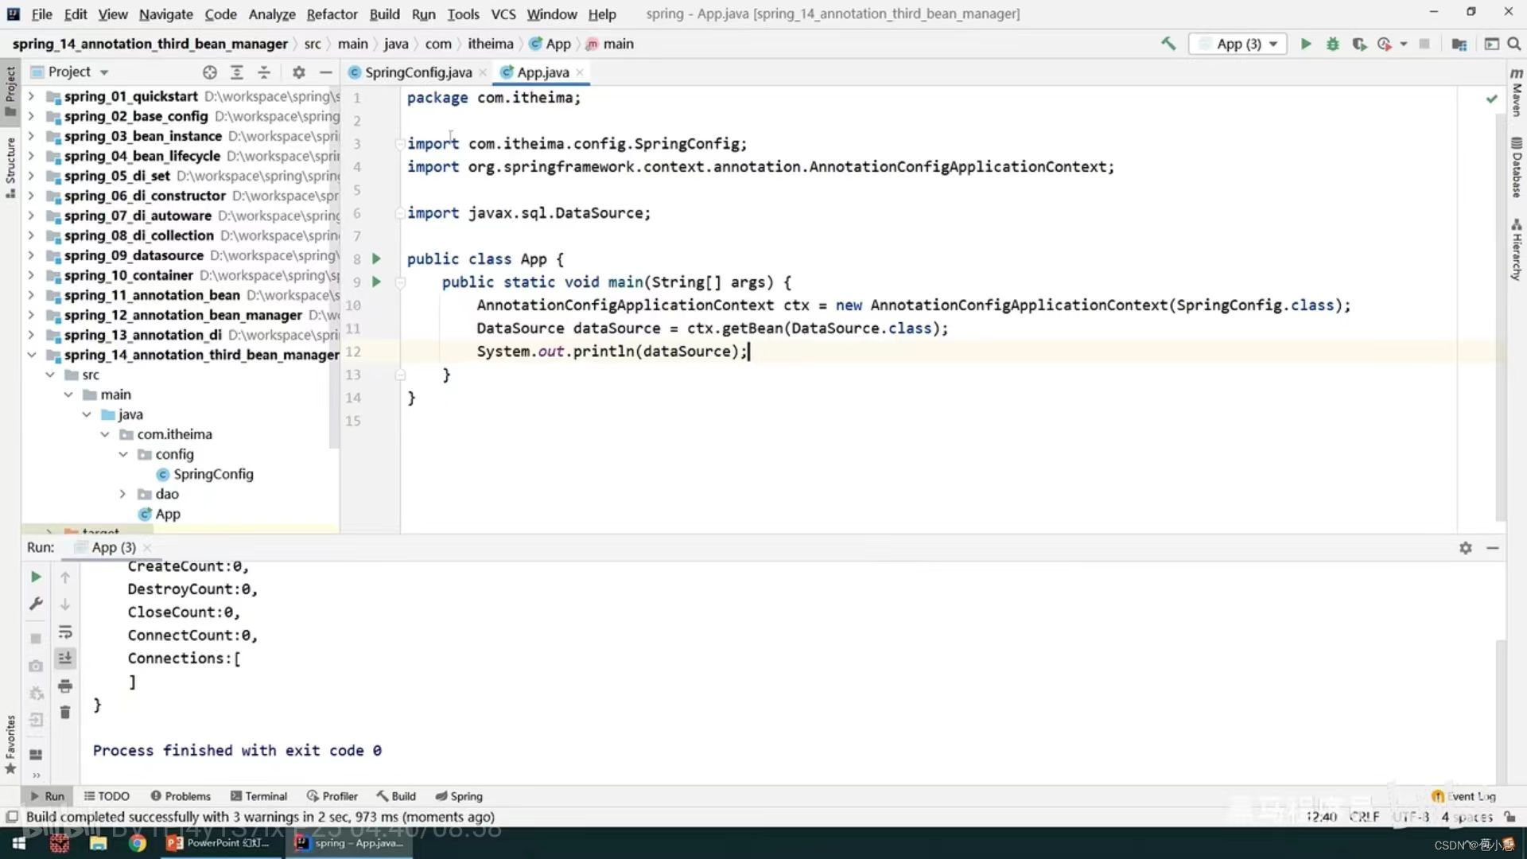Open Run panel settings gear

click(1466, 548)
